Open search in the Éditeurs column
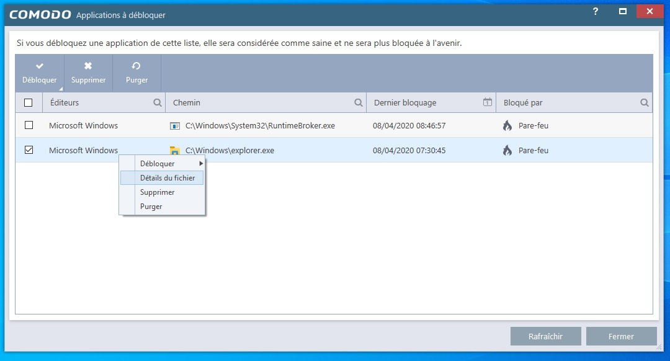Image resolution: width=670 pixels, height=361 pixels. (157, 102)
